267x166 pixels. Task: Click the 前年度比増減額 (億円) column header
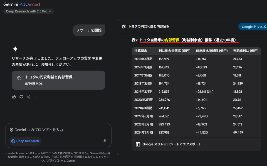pos(212,51)
